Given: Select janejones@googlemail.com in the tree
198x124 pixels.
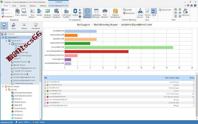Looking at the screenshot, I should point(24,80).
